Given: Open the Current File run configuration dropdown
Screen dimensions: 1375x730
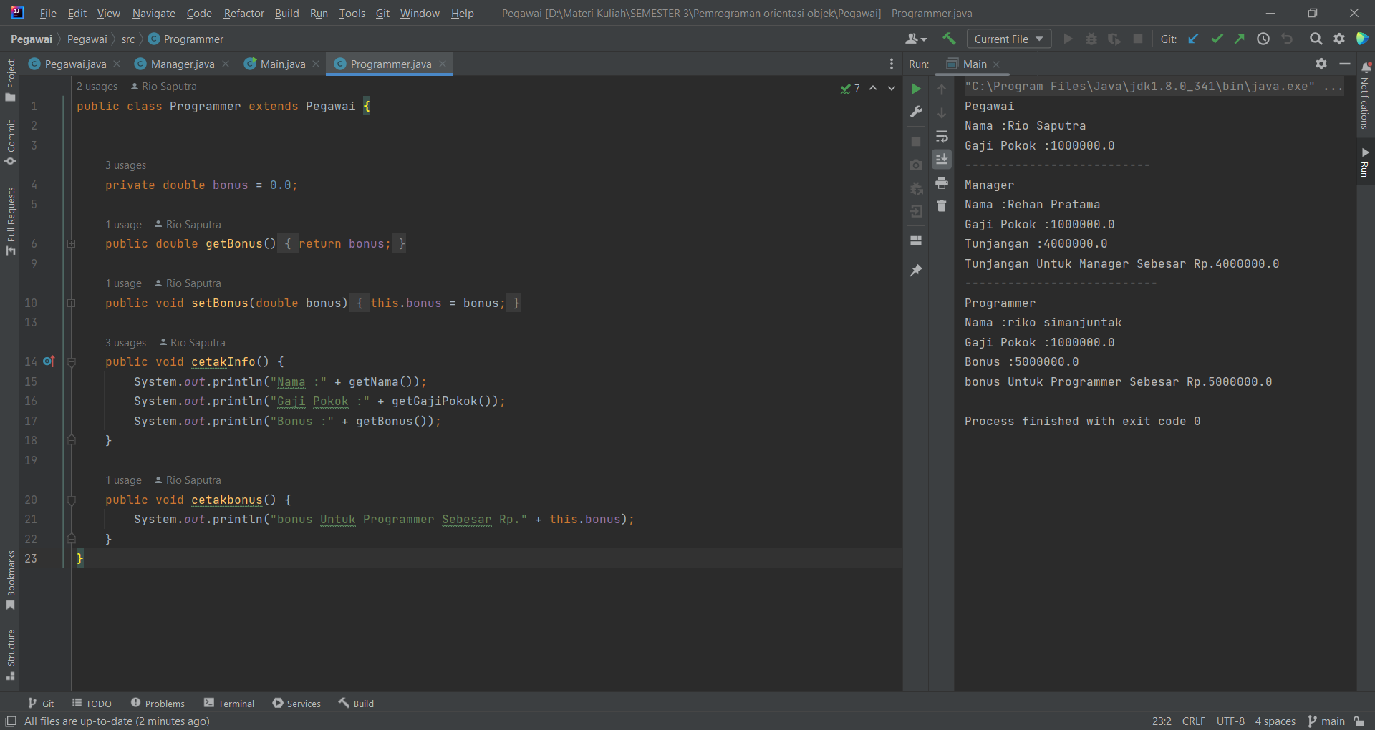Looking at the screenshot, I should [x=1008, y=39].
